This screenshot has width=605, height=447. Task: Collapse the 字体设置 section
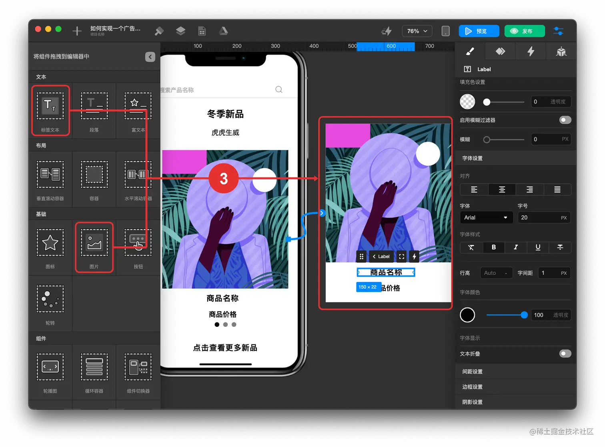[516, 158]
